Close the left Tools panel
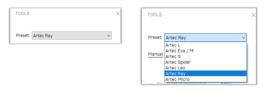This screenshot has height=104, width=269. click(118, 14)
